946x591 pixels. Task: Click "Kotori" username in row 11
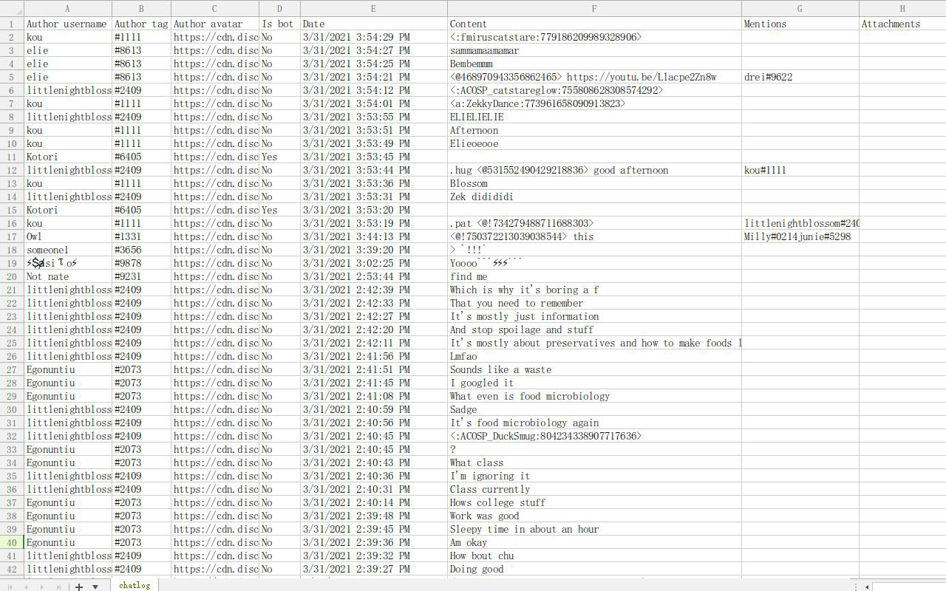68,157
